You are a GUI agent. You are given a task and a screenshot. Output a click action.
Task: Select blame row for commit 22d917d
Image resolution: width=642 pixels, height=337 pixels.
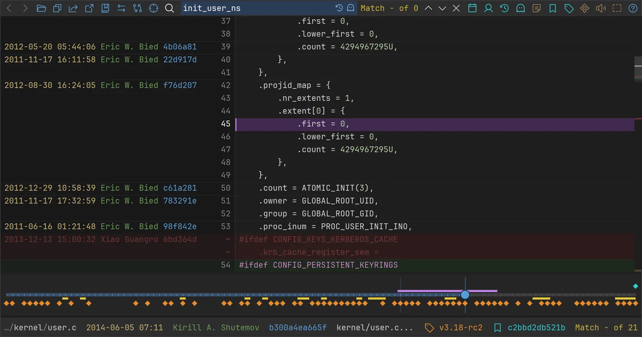[x=101, y=59]
